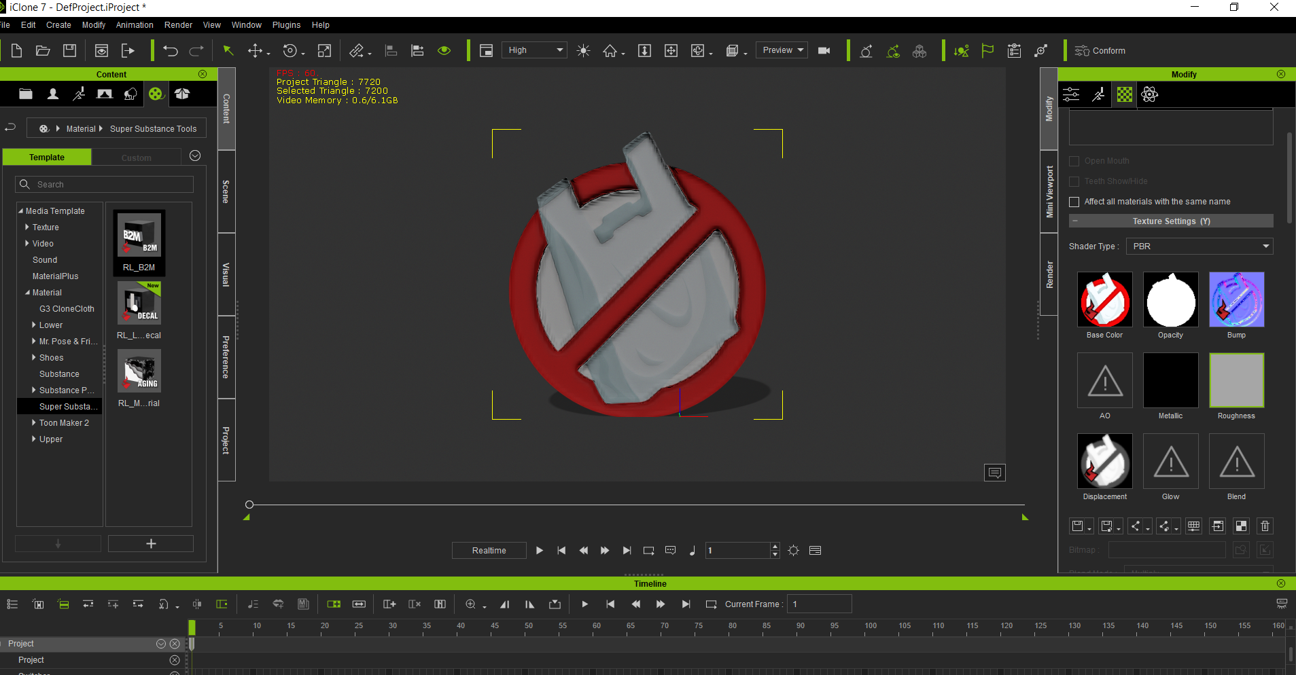Select the RL_B2M material thumbnail

139,242
